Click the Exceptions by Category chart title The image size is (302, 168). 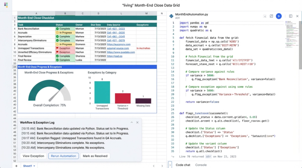point(102,73)
